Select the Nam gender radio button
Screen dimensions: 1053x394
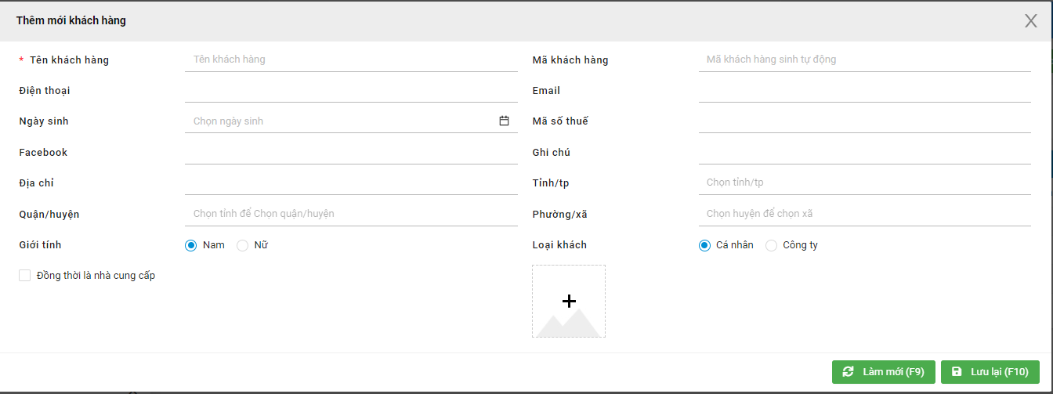[x=190, y=245]
